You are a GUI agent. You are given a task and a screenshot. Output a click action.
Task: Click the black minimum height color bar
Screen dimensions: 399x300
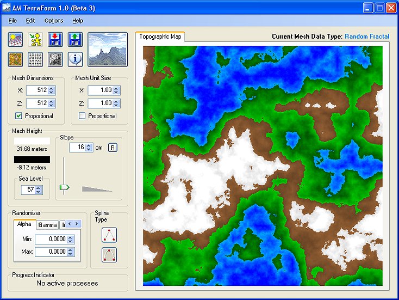pyautogui.click(x=32, y=160)
